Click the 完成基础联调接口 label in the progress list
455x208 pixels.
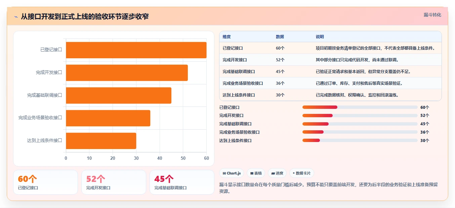(236, 124)
